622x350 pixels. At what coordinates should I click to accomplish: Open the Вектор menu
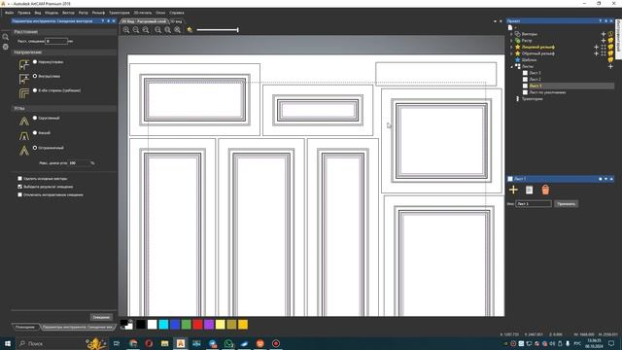[68, 13]
